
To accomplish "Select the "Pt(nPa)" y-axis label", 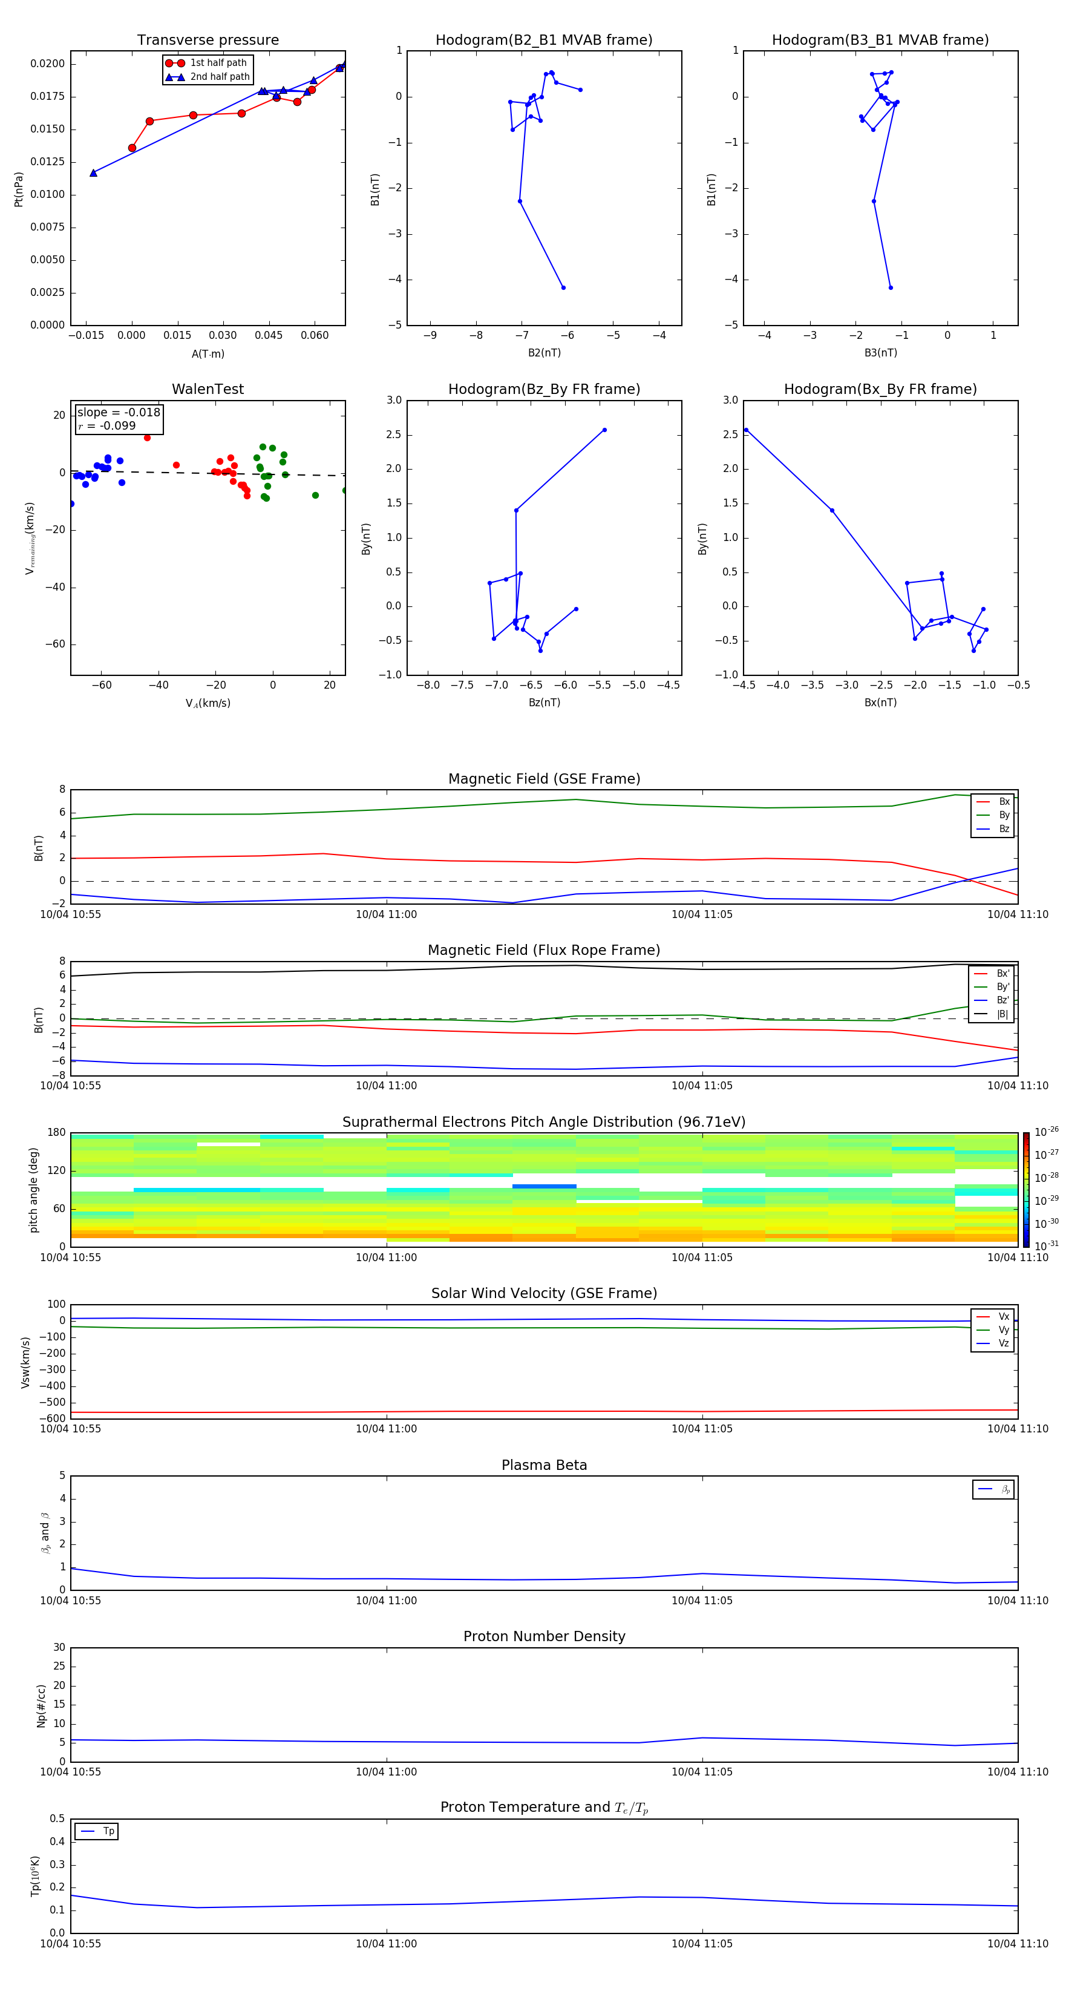I will click(19, 189).
